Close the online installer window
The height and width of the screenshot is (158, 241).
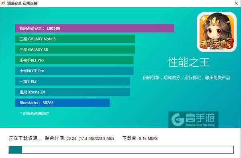tap(236, 3)
